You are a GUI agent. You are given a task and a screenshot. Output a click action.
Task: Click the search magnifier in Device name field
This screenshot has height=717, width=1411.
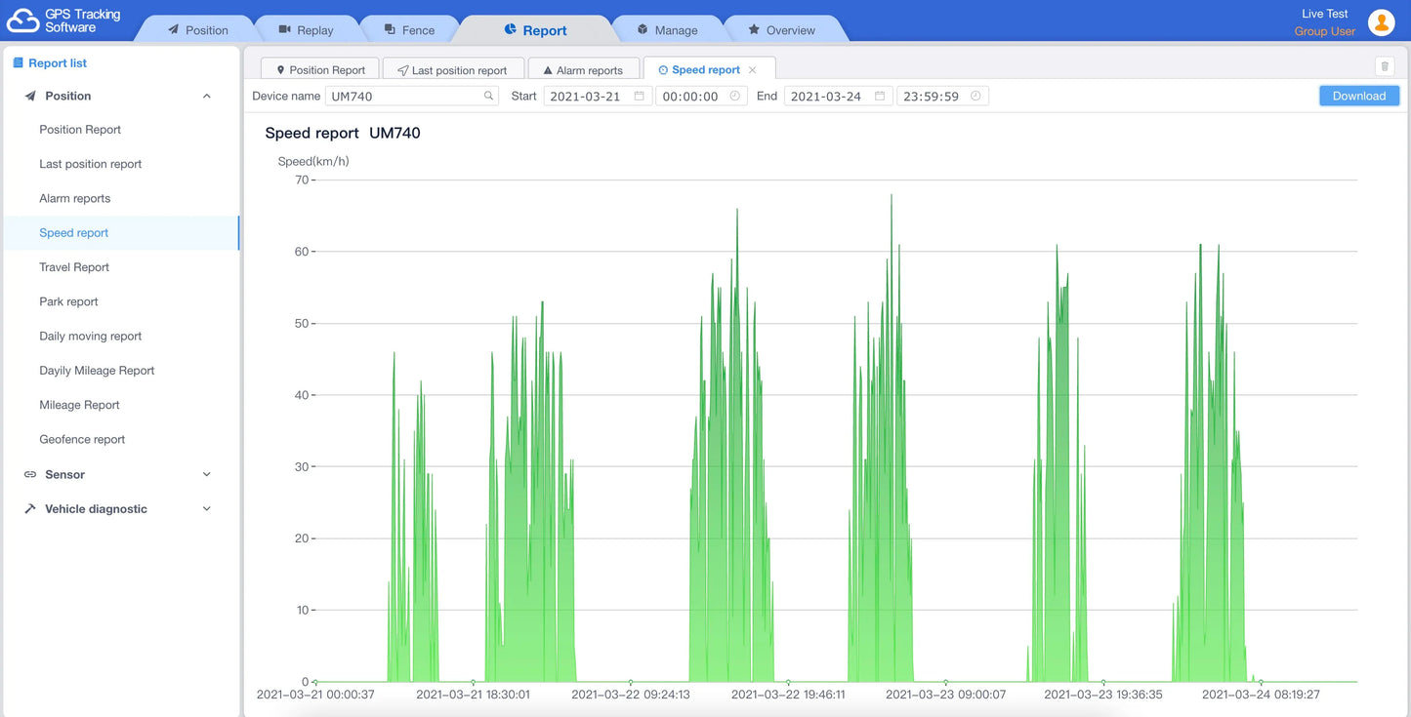coord(488,96)
